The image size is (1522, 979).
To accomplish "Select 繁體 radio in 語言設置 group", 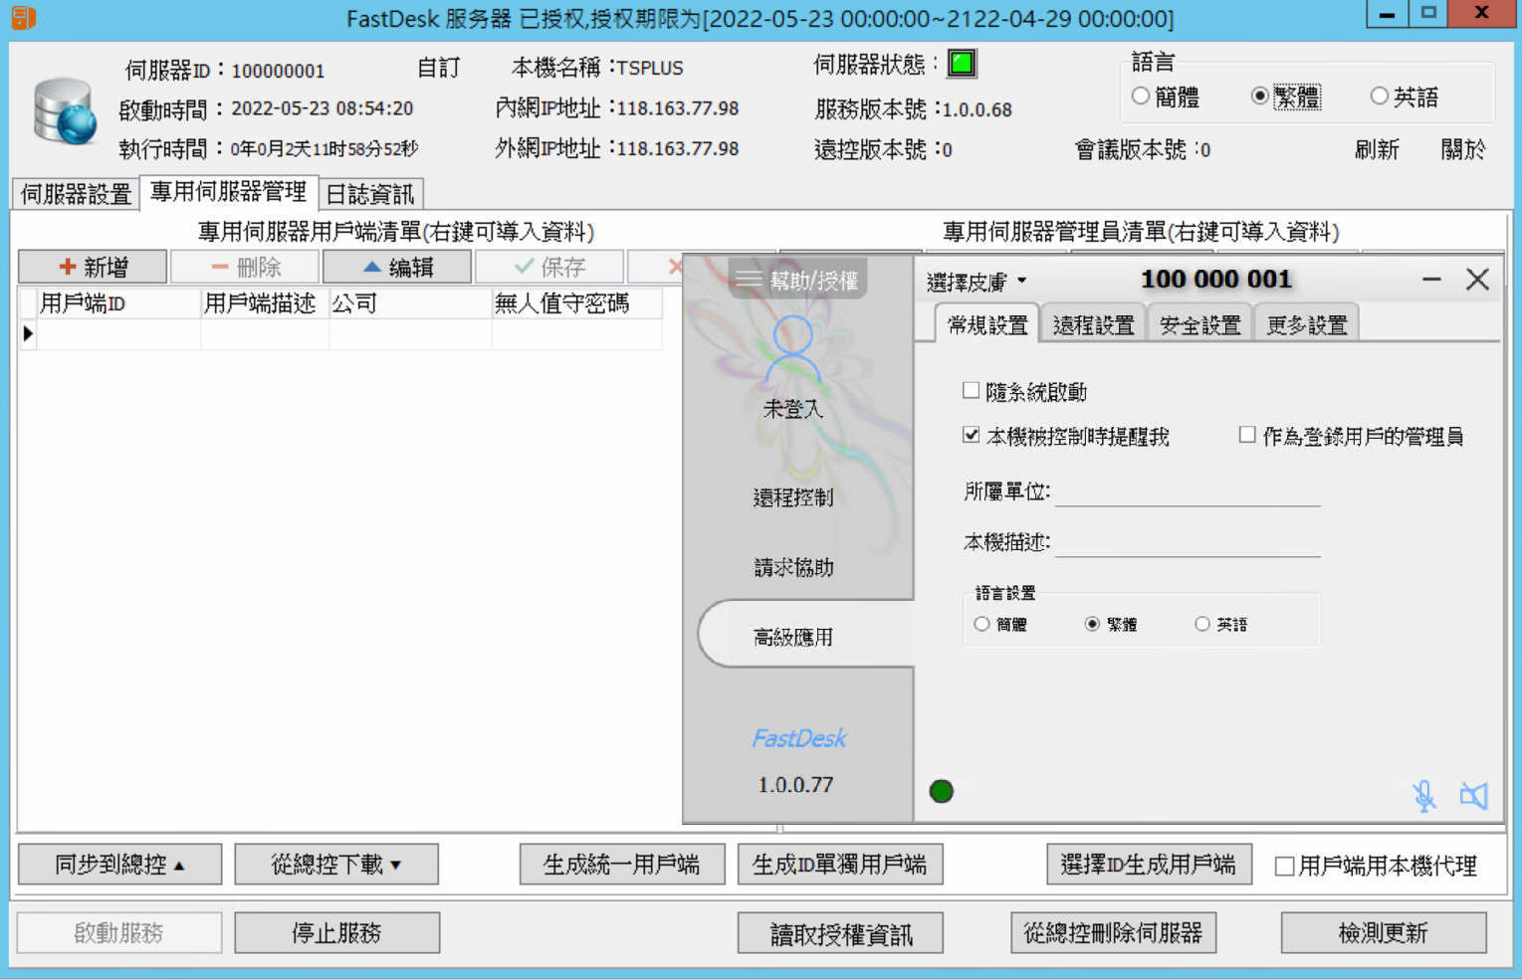I will click(1092, 624).
